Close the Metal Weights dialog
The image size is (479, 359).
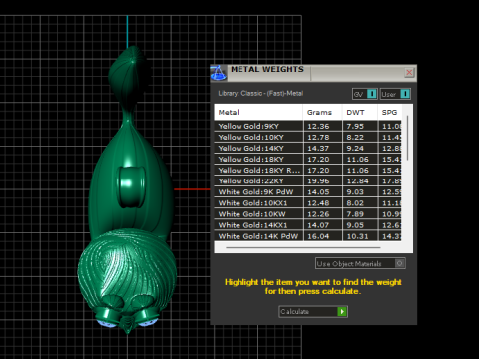click(x=409, y=72)
